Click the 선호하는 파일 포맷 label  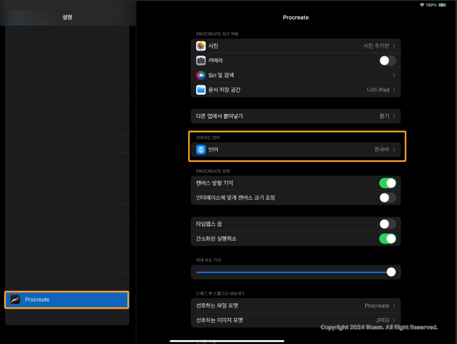(x=217, y=306)
